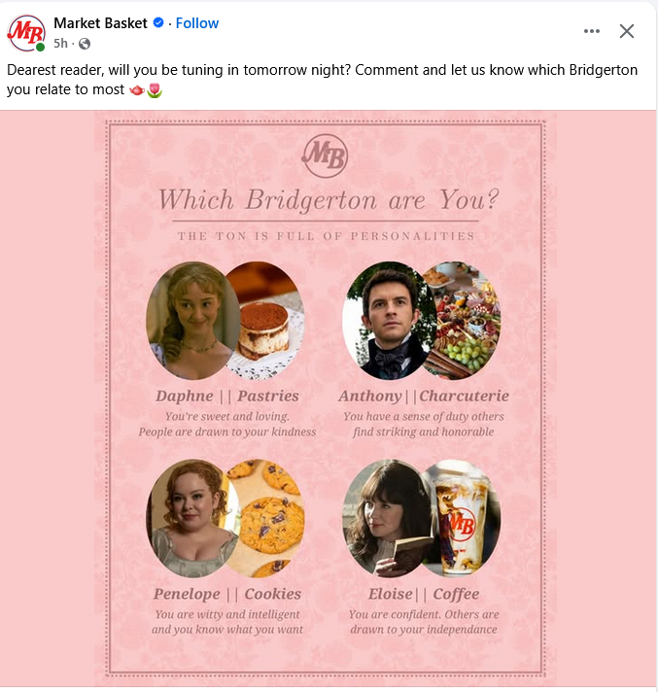This screenshot has width=658, height=692.
Task: Open Market Basket profile picture
Action: (x=25, y=32)
